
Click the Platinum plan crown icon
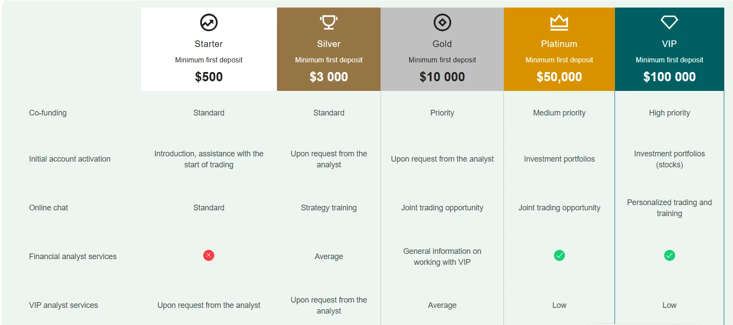559,22
